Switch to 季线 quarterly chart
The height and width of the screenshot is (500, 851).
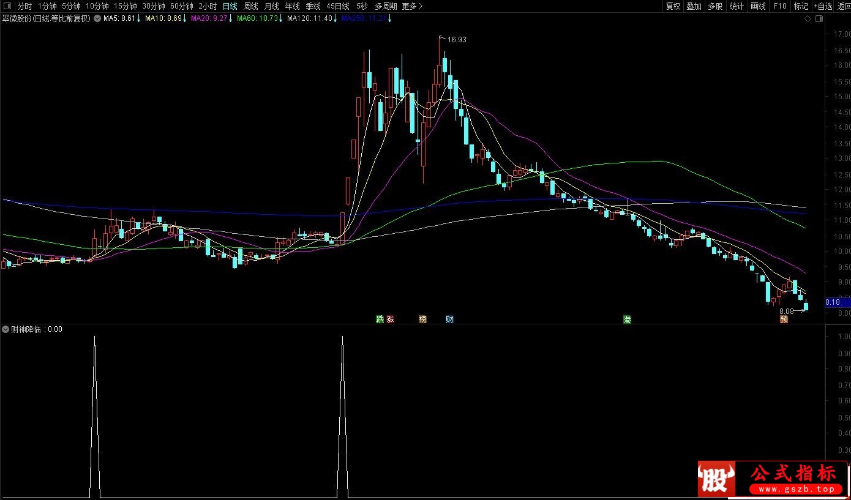(313, 6)
